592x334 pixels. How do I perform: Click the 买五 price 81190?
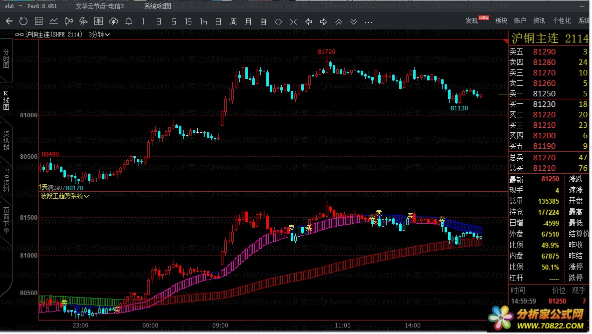(544, 146)
